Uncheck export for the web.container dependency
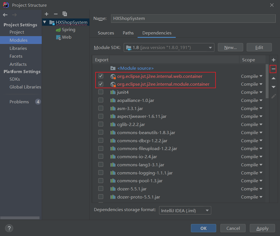280x236 pixels. 101,76
